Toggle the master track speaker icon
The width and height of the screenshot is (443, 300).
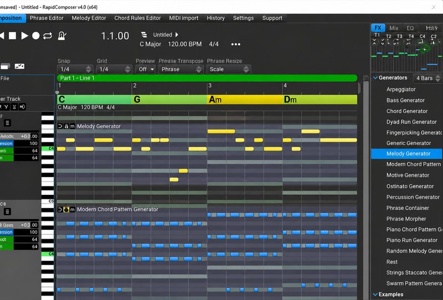coord(22,107)
